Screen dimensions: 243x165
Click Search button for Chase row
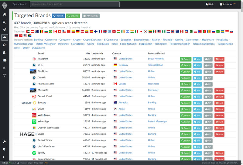(x=186, y=134)
